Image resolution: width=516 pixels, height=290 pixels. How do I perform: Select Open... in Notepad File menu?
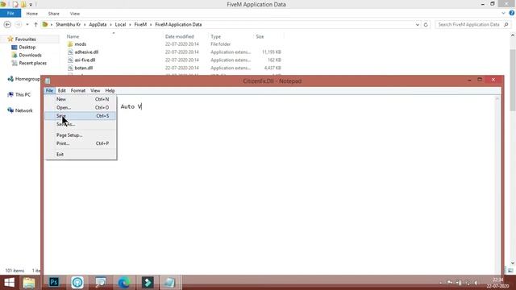click(80, 107)
